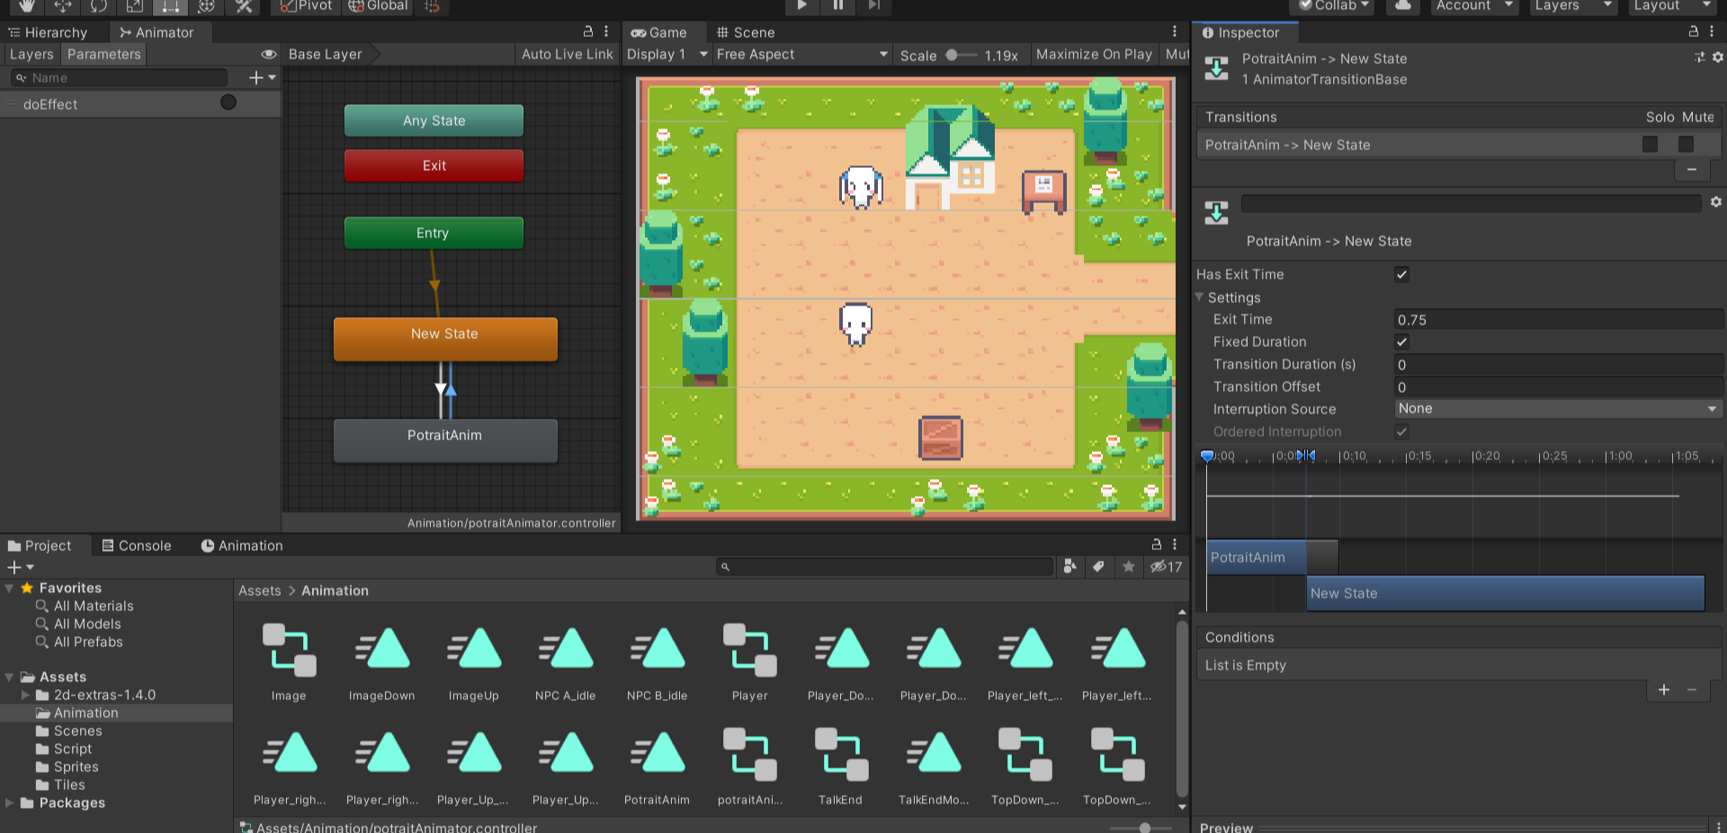
Task: Click the transition timeline playhead marker
Action: point(1207,456)
